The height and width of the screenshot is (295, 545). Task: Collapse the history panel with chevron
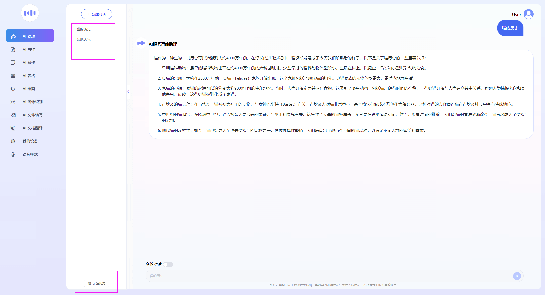click(x=128, y=92)
